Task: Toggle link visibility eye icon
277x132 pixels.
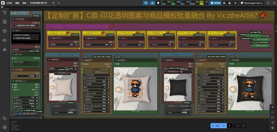Action: point(272,128)
